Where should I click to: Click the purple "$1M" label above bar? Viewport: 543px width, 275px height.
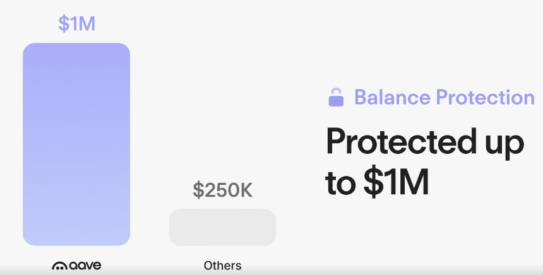[76, 23]
